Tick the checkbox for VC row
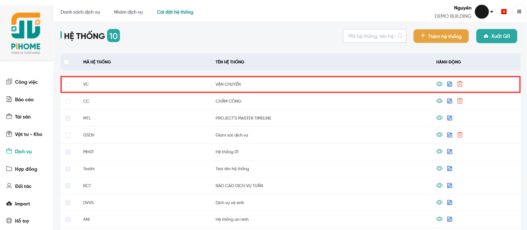This screenshot has height=230, width=527. click(68, 84)
